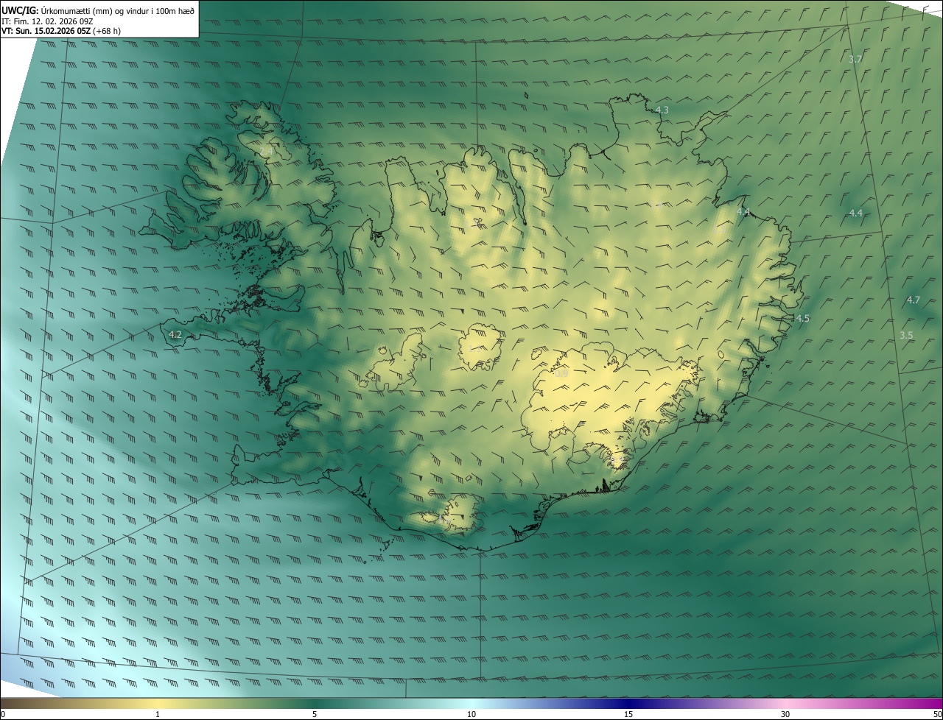Click the 4.4 label offshore, east of the coast
The width and height of the screenshot is (943, 720).
[855, 213]
